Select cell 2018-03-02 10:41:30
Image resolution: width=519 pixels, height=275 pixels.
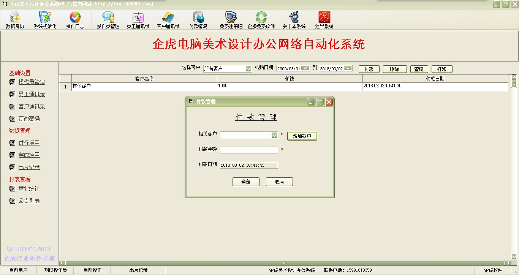point(435,86)
